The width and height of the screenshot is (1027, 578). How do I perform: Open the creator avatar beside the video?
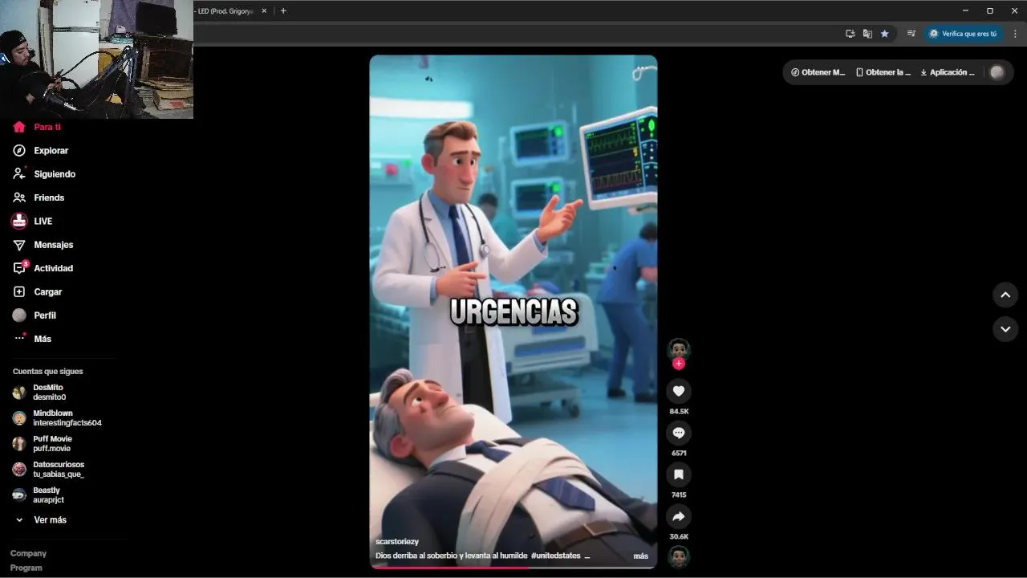(679, 348)
